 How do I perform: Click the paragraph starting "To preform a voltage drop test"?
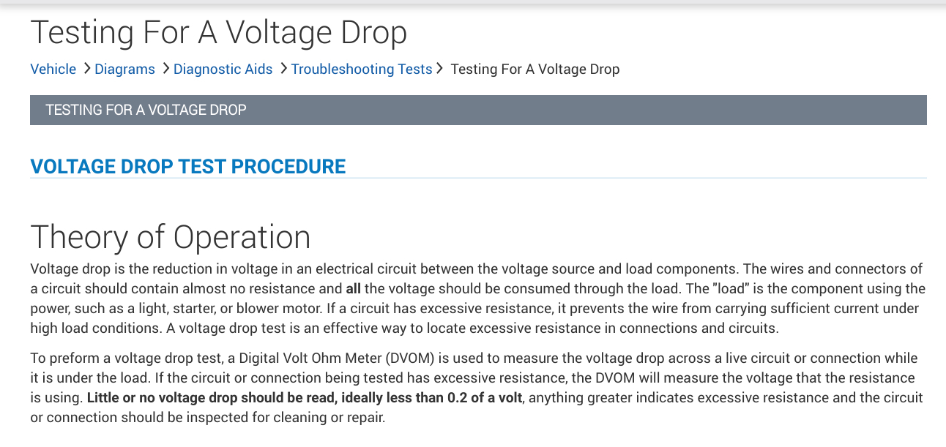coord(476,388)
